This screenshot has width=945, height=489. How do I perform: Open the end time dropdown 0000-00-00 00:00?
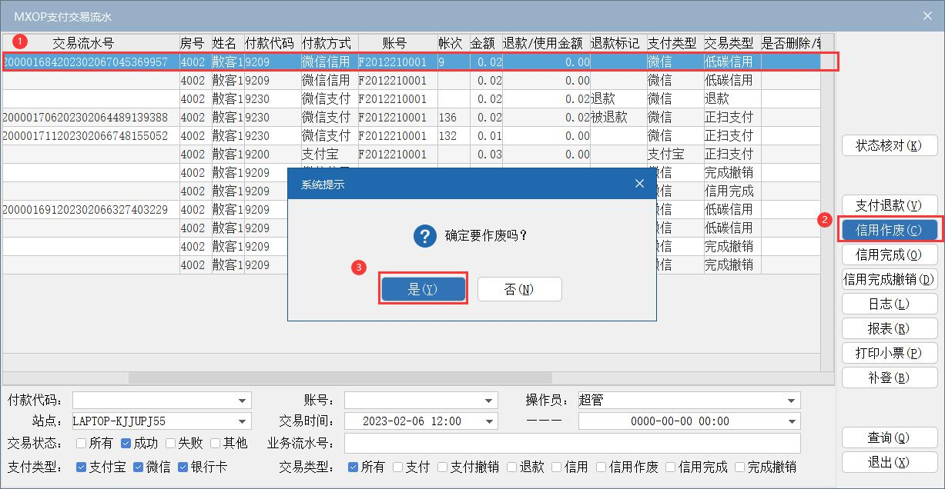tap(792, 421)
